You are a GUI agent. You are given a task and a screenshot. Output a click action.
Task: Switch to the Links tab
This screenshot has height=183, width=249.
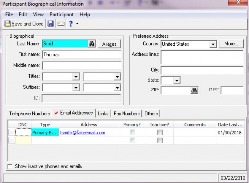click(103, 114)
